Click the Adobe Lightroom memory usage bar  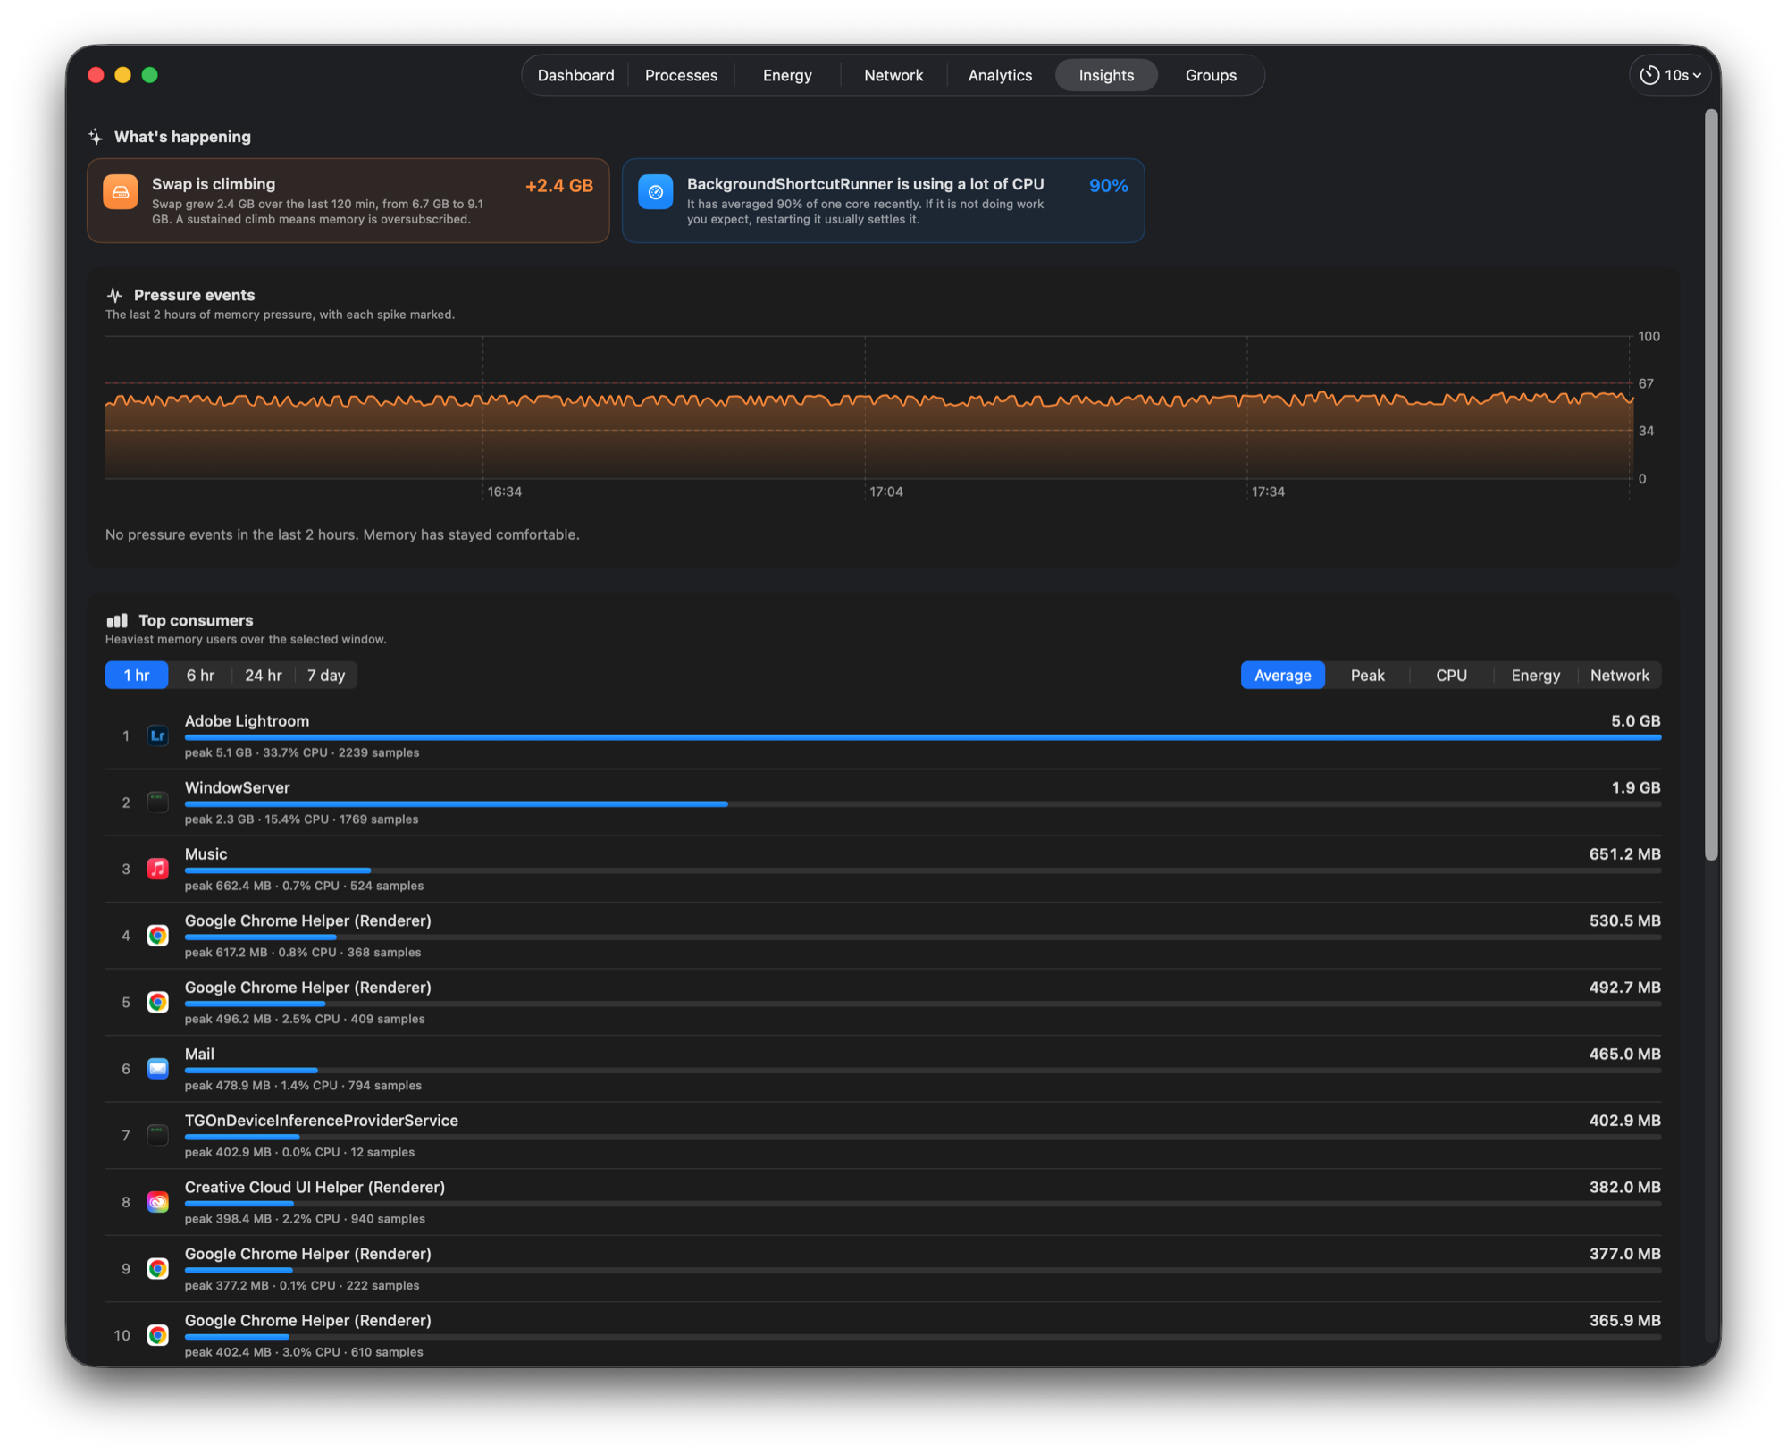point(923,737)
